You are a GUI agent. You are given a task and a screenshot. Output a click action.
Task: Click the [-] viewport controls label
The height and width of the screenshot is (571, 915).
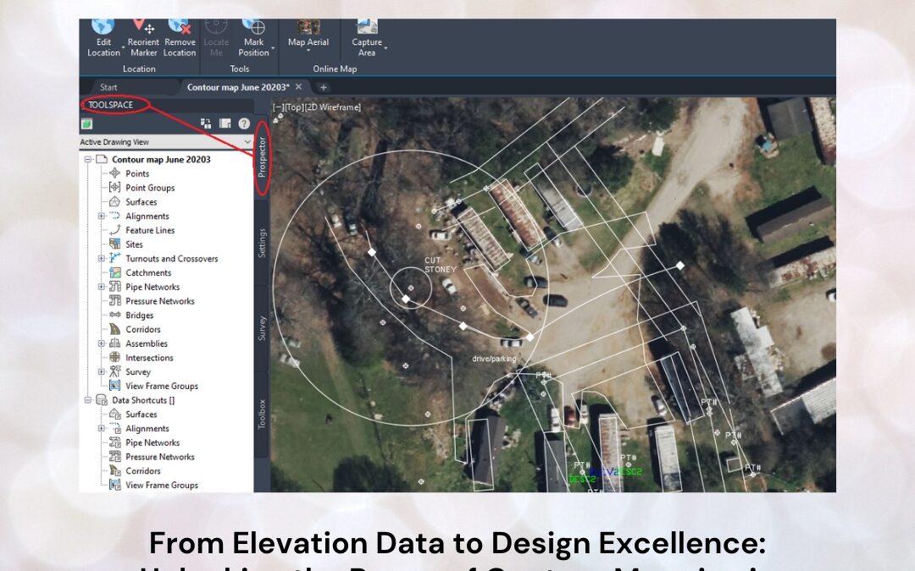click(278, 107)
